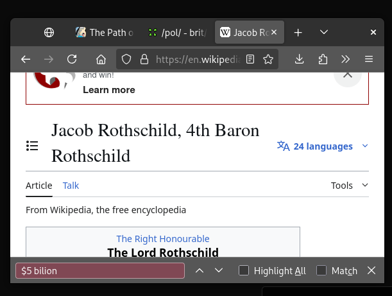Click the languages translate icon
This screenshot has width=392, height=296.
pyautogui.click(x=284, y=146)
